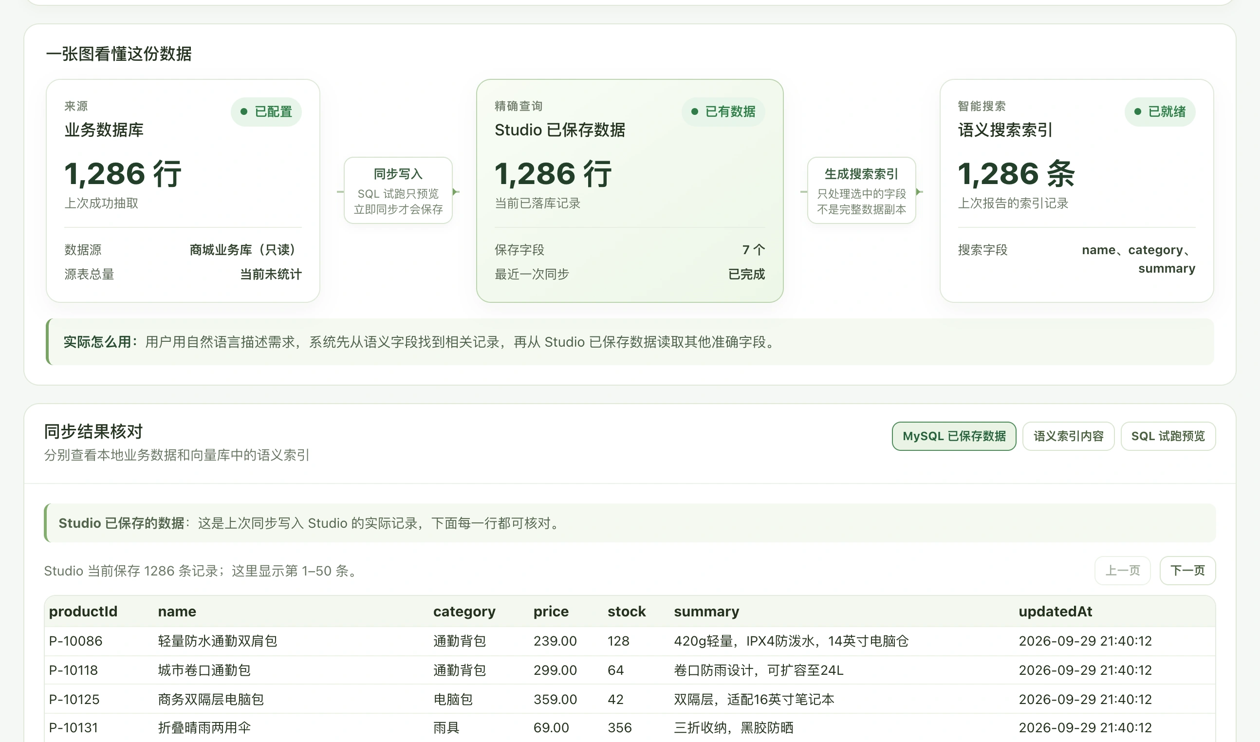Click the 当前未统计 source total value
1260x742 pixels.
pyautogui.click(x=271, y=274)
